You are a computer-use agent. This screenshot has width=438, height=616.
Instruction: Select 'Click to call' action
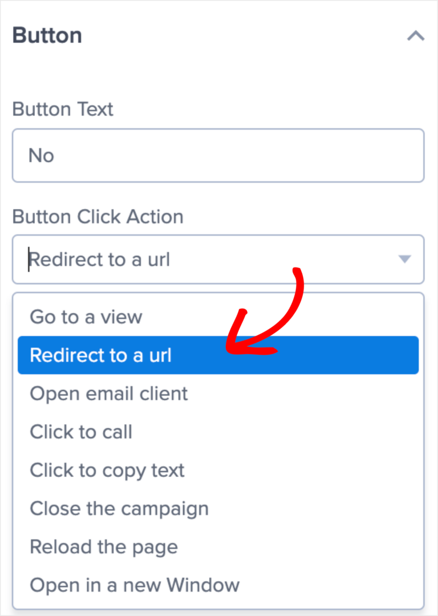click(81, 432)
